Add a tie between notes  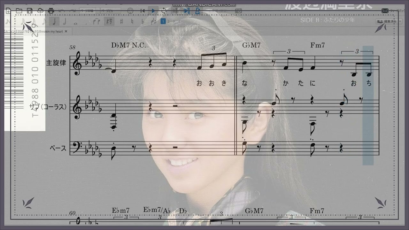tap(97, 22)
